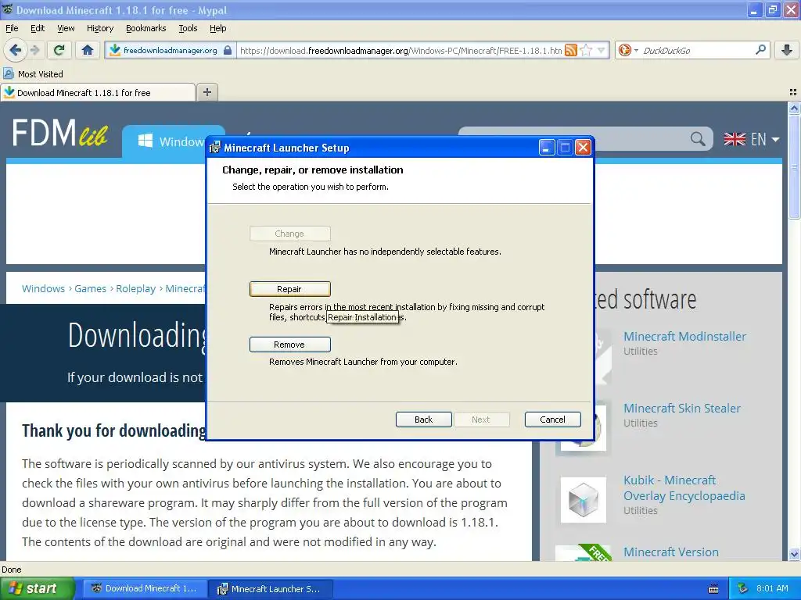The image size is (801, 600).
Task: Open the Tools menu
Action: (188, 28)
